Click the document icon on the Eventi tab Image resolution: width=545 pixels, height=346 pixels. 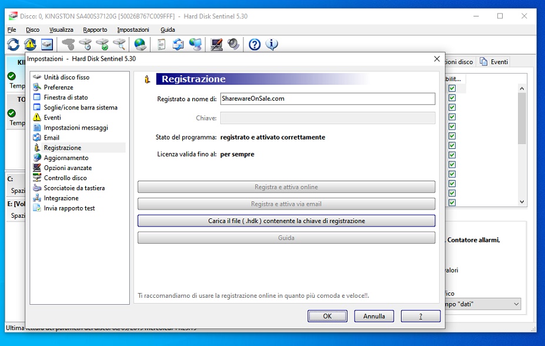tap(483, 62)
